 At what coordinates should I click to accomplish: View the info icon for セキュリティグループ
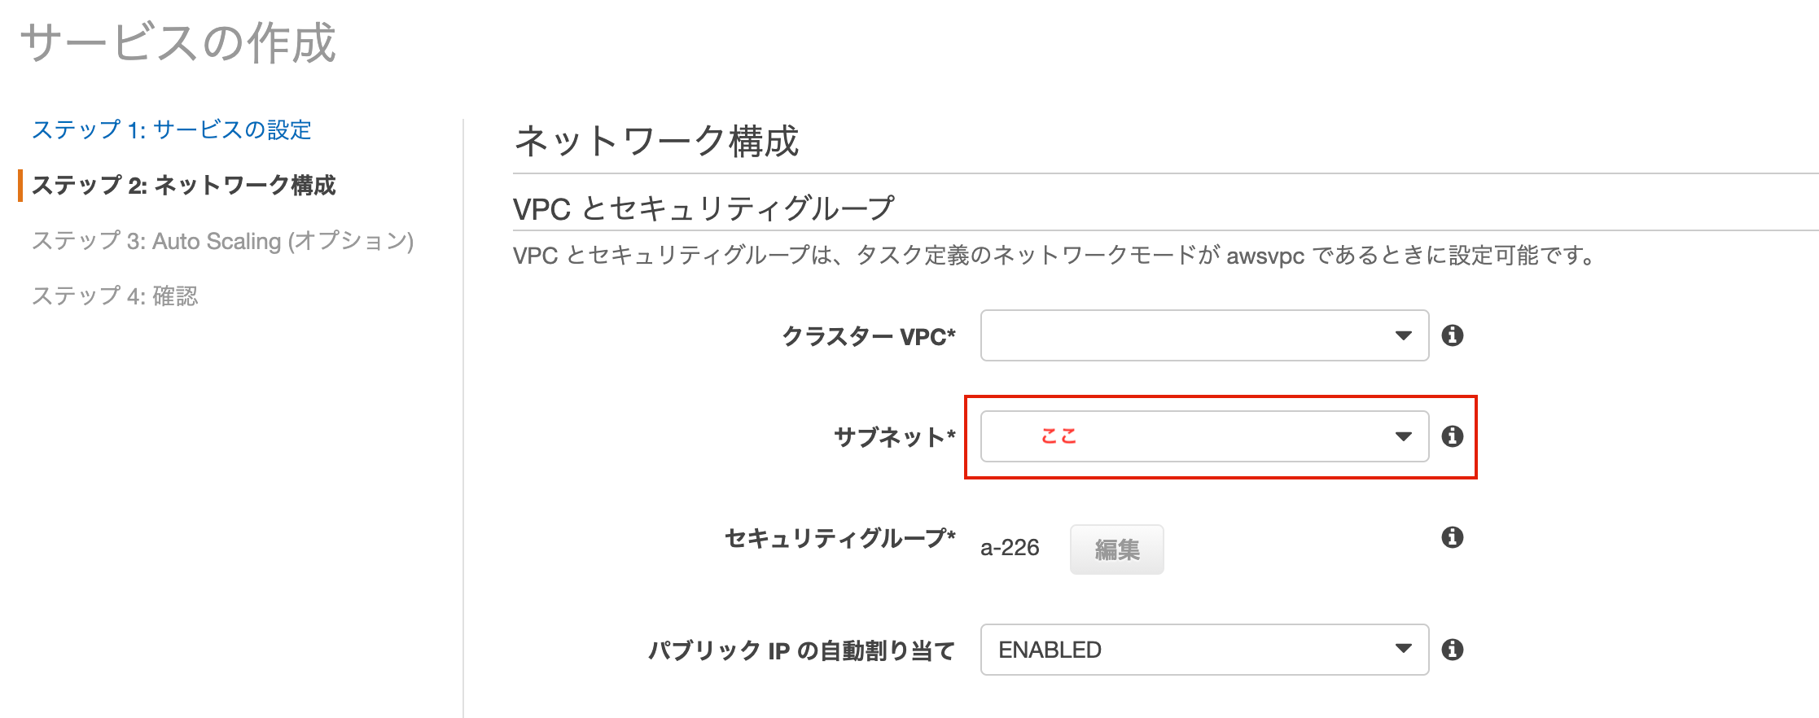(x=1456, y=537)
